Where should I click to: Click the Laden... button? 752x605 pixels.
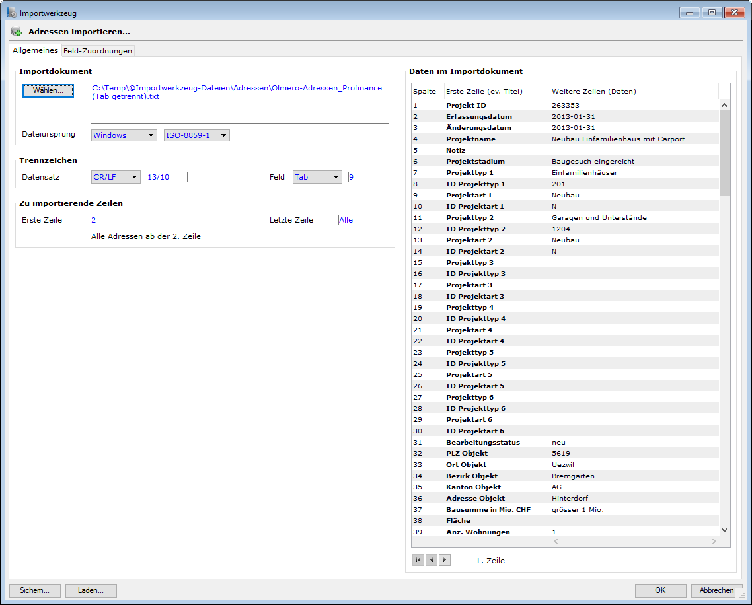91,590
